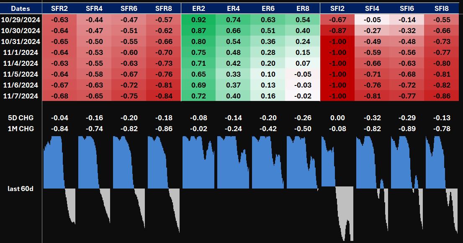This screenshot has width=463, height=243.
Task: Select SFR8 value -0.70 on 11/1/2024
Action: (x=164, y=53)
